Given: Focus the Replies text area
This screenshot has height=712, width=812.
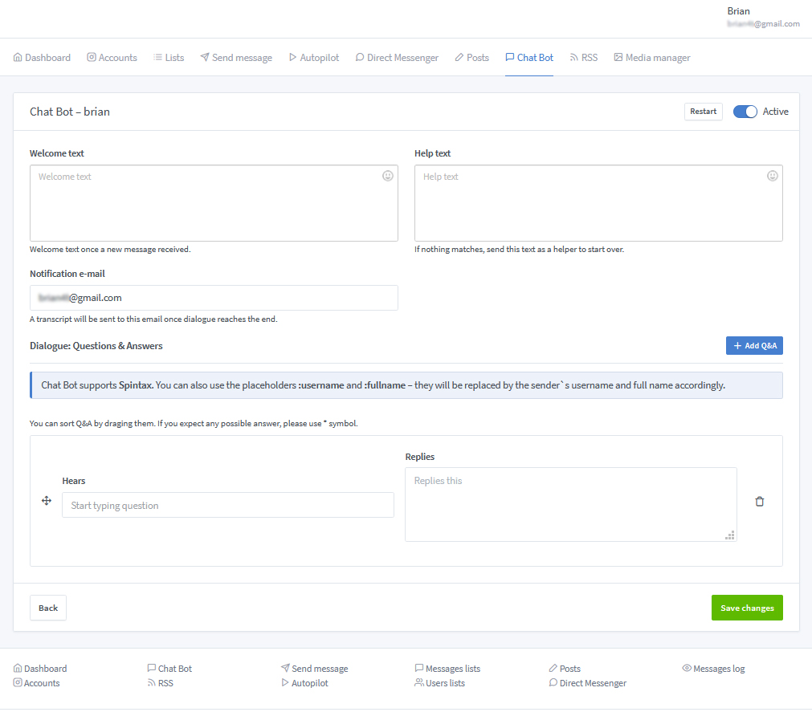Looking at the screenshot, I should 570,504.
